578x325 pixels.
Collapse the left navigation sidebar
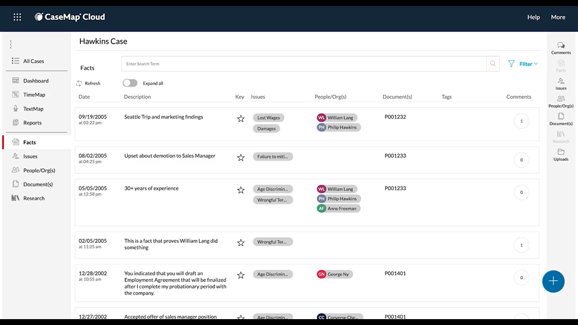tap(11, 44)
